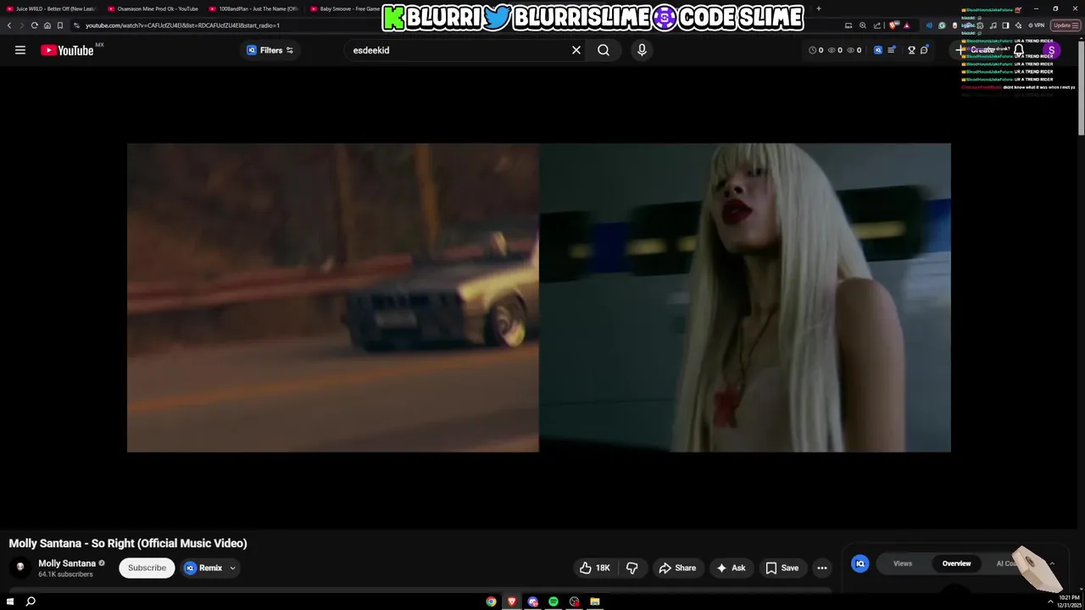Subscribe to Molly Santana channel

point(147,568)
